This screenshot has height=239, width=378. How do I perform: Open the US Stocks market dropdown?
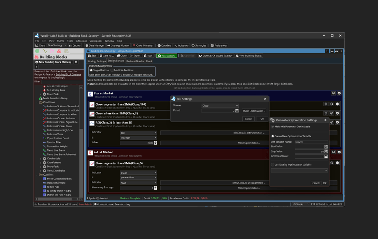pos(301,204)
